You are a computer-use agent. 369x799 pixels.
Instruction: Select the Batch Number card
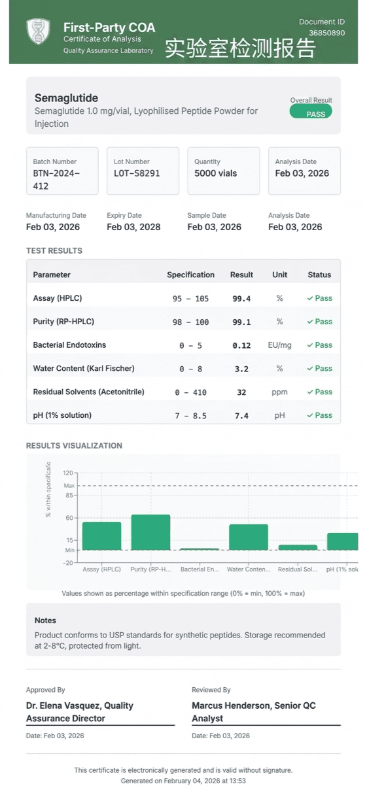point(62,171)
